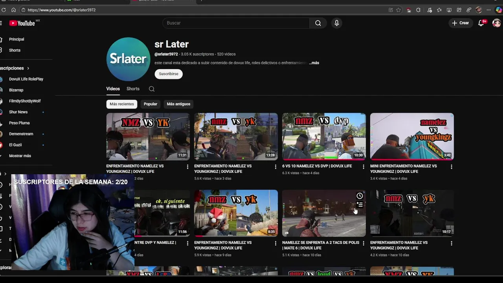Open the browser extensions puzzle icon

point(418,10)
